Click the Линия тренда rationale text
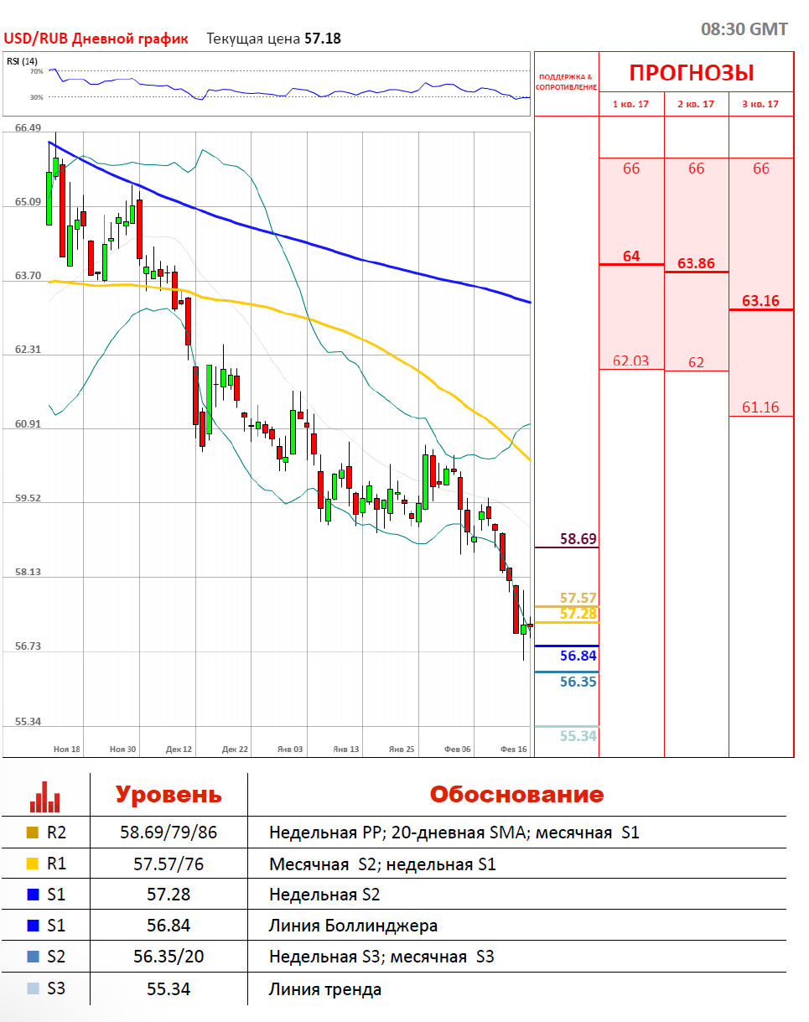 [325, 989]
